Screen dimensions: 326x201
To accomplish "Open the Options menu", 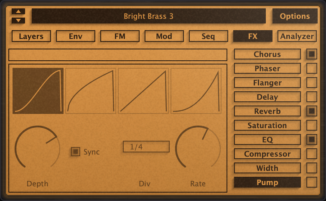I will 295,16.
